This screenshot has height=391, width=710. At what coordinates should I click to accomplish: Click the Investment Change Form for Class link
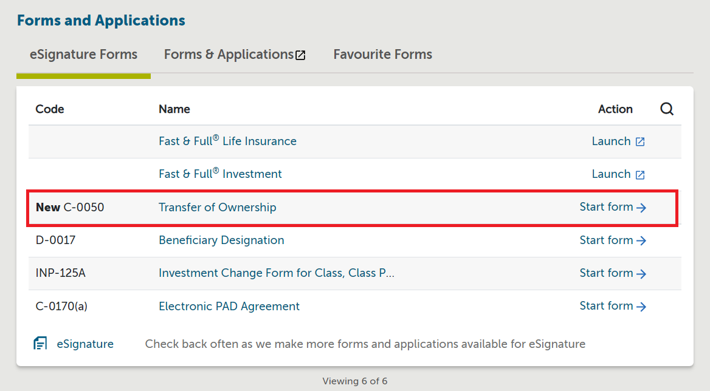[x=277, y=273]
